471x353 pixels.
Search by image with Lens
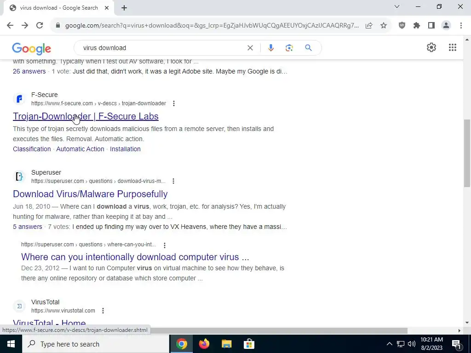click(289, 48)
